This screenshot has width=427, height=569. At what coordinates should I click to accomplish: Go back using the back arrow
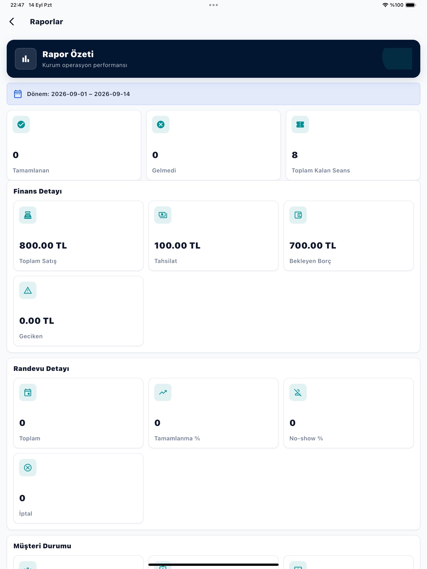[x=12, y=22]
